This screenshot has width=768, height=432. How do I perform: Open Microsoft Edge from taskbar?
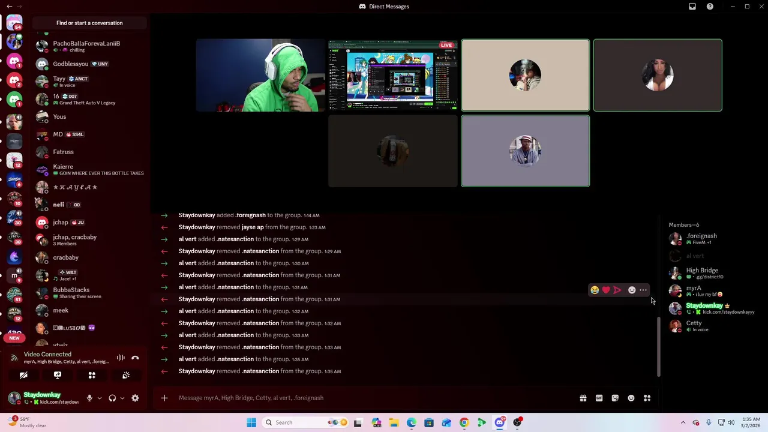point(412,422)
